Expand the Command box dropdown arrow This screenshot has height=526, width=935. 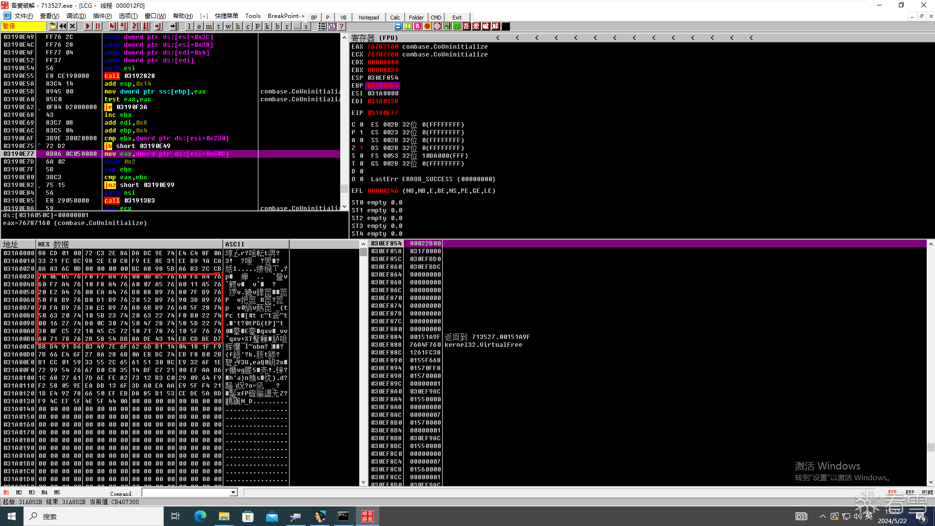233,492
